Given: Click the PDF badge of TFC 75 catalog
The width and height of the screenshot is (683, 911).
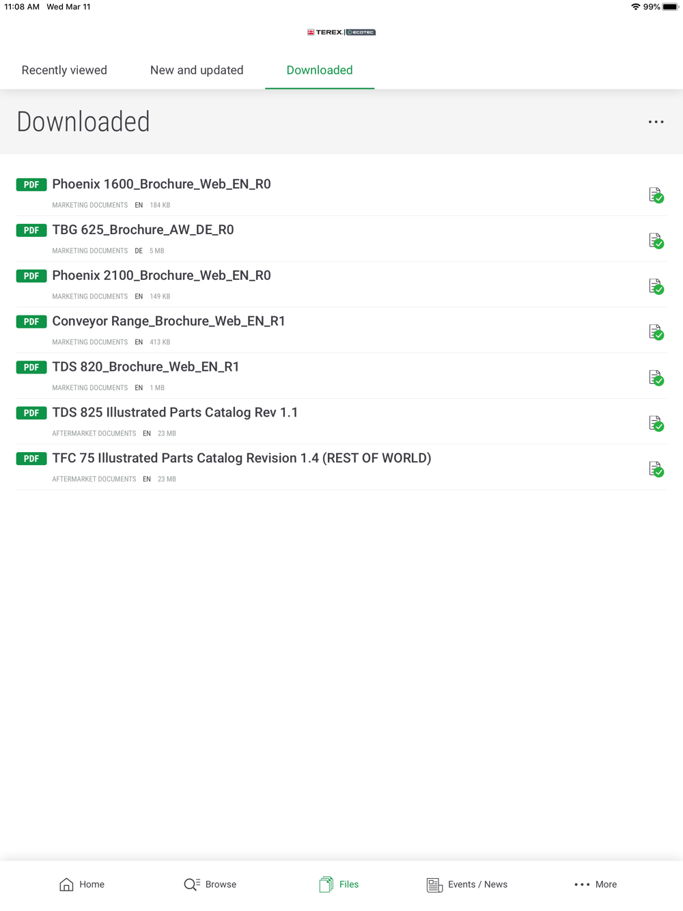Looking at the screenshot, I should click(31, 459).
